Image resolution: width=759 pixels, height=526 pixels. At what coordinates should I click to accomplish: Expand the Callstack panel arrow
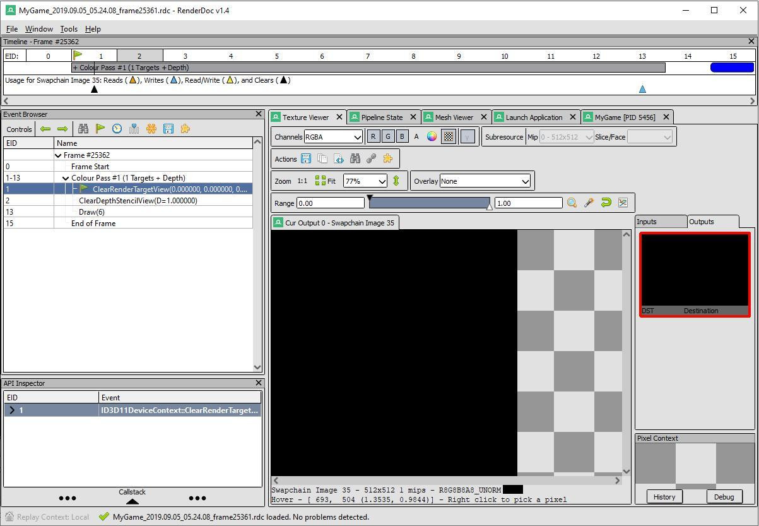coord(132,501)
